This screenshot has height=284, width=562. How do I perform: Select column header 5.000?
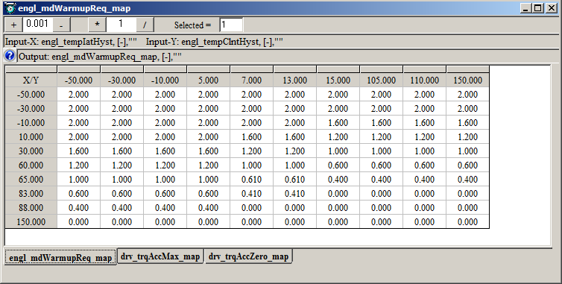point(208,80)
